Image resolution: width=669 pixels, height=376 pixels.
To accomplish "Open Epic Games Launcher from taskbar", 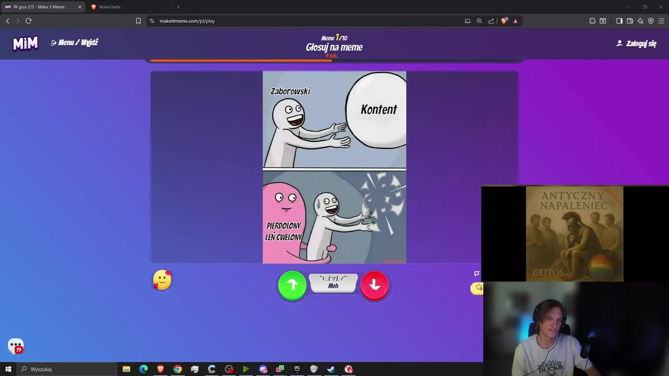I will tap(297, 369).
